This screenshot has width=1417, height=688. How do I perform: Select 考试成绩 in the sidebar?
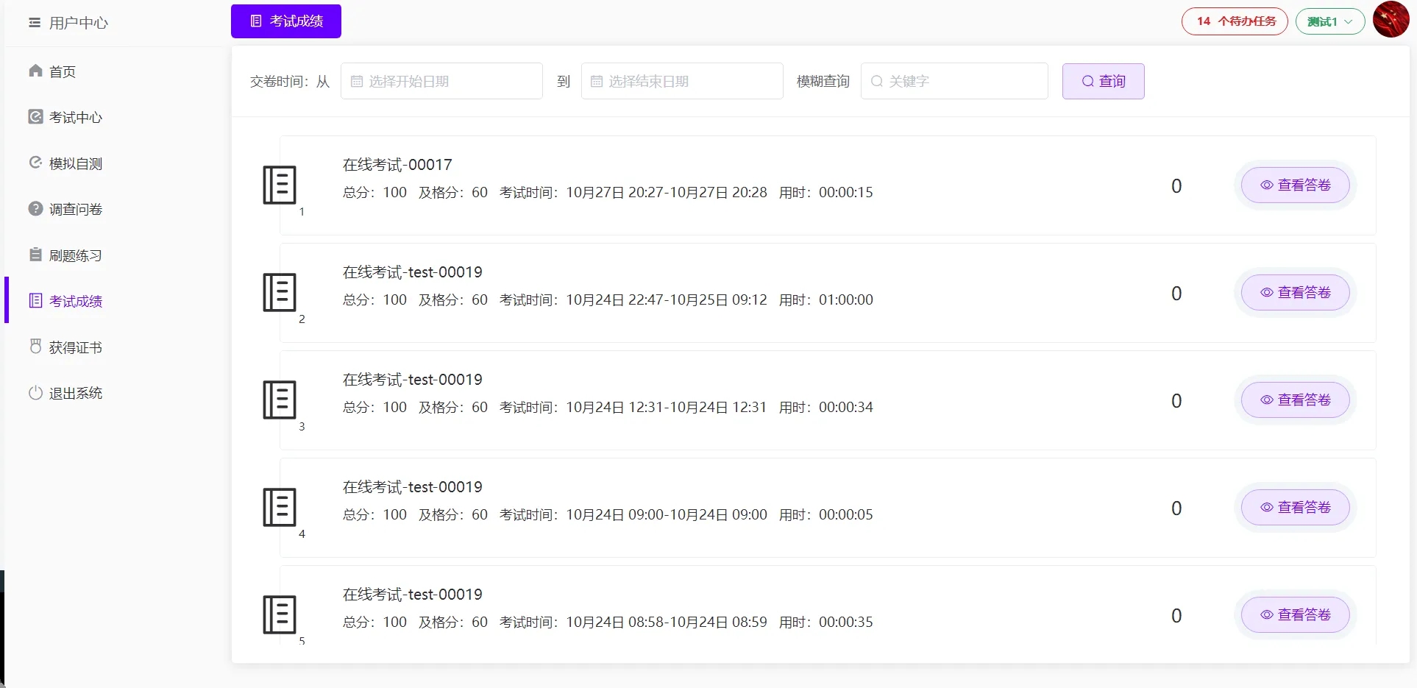point(76,301)
